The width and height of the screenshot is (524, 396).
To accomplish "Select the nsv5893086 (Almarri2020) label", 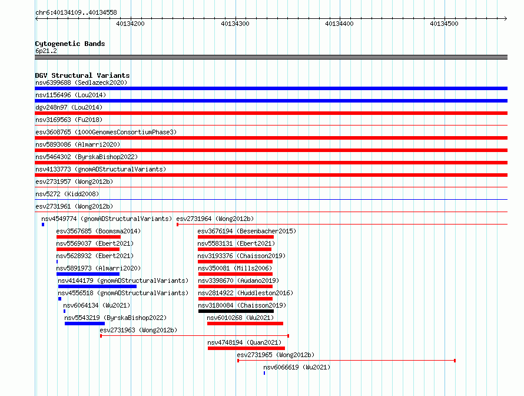I will tap(78, 144).
